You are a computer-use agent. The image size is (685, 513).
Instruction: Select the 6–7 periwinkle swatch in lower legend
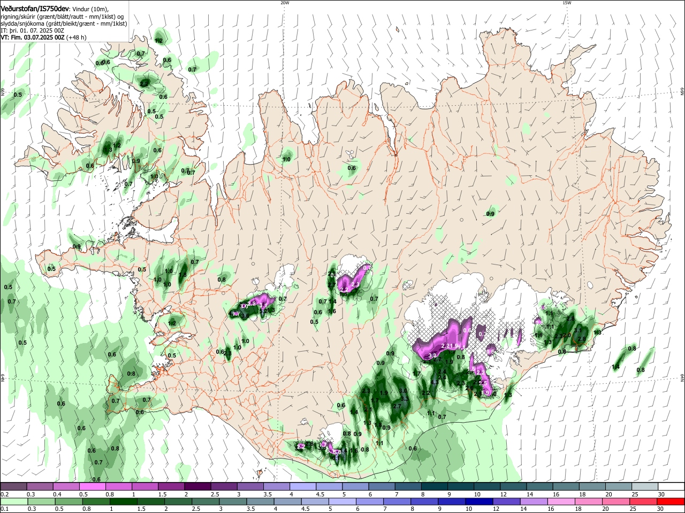369,501
